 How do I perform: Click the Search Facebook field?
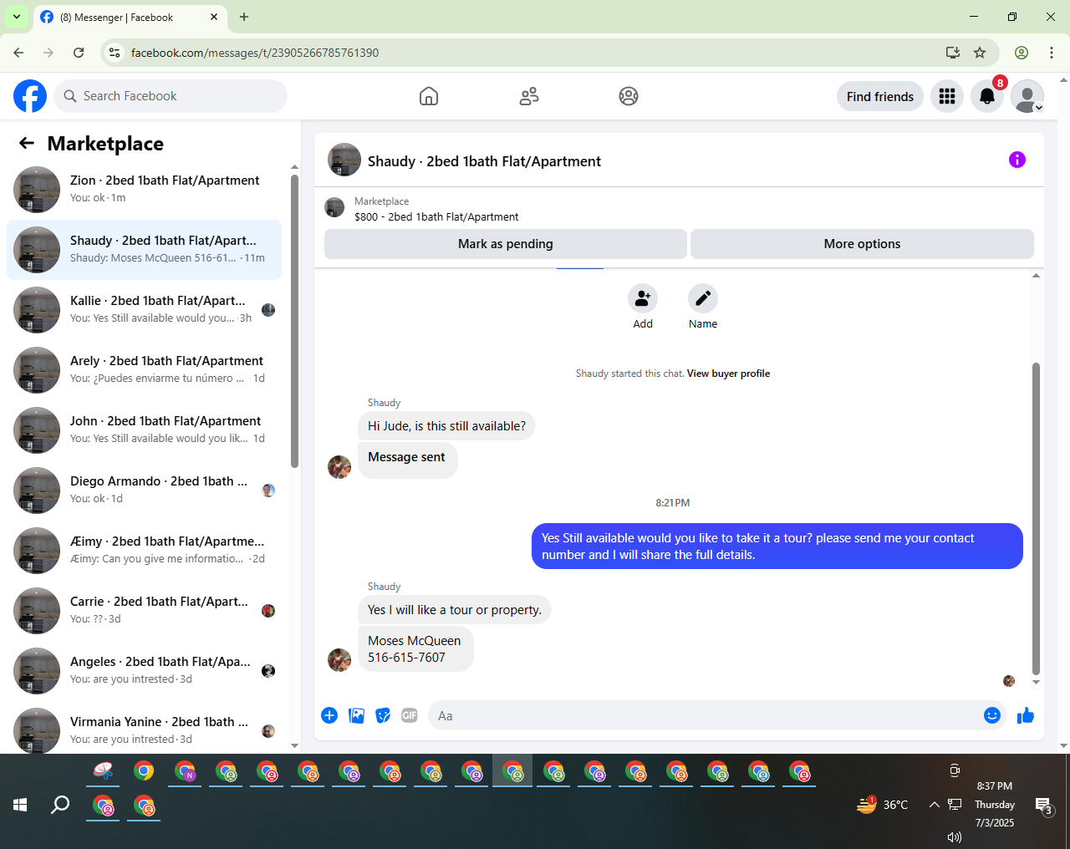[x=171, y=96]
